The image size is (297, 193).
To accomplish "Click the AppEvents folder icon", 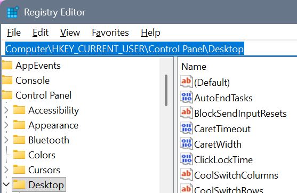I will 7,66.
